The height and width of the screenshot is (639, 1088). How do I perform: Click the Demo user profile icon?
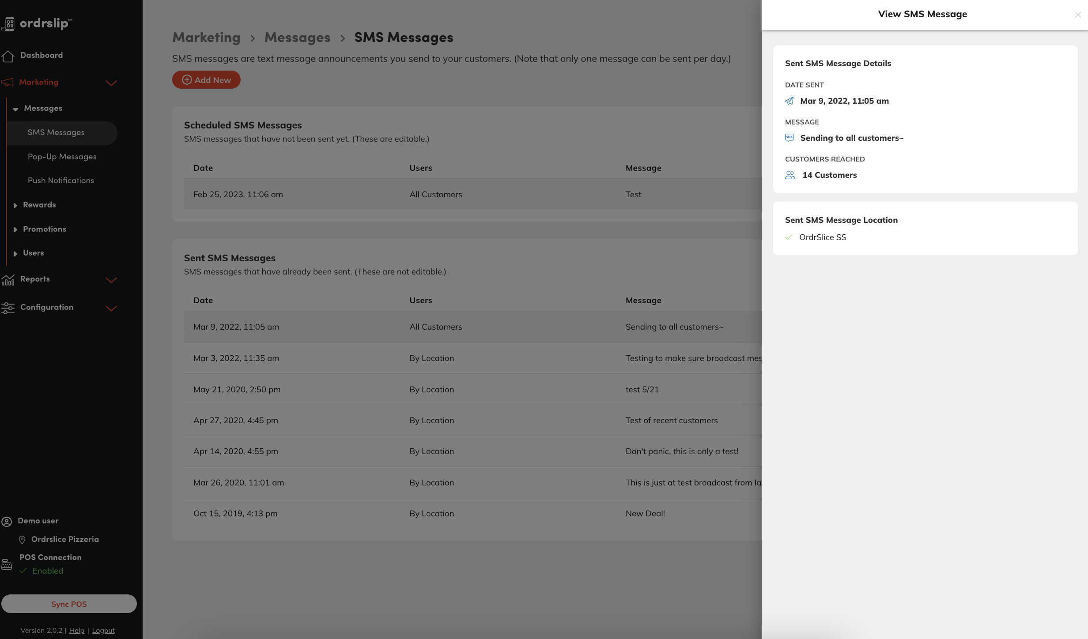coord(7,522)
